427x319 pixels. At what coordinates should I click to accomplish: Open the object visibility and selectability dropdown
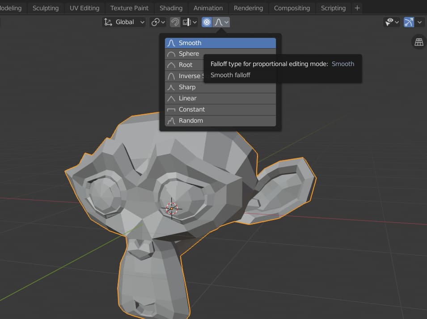(392, 22)
